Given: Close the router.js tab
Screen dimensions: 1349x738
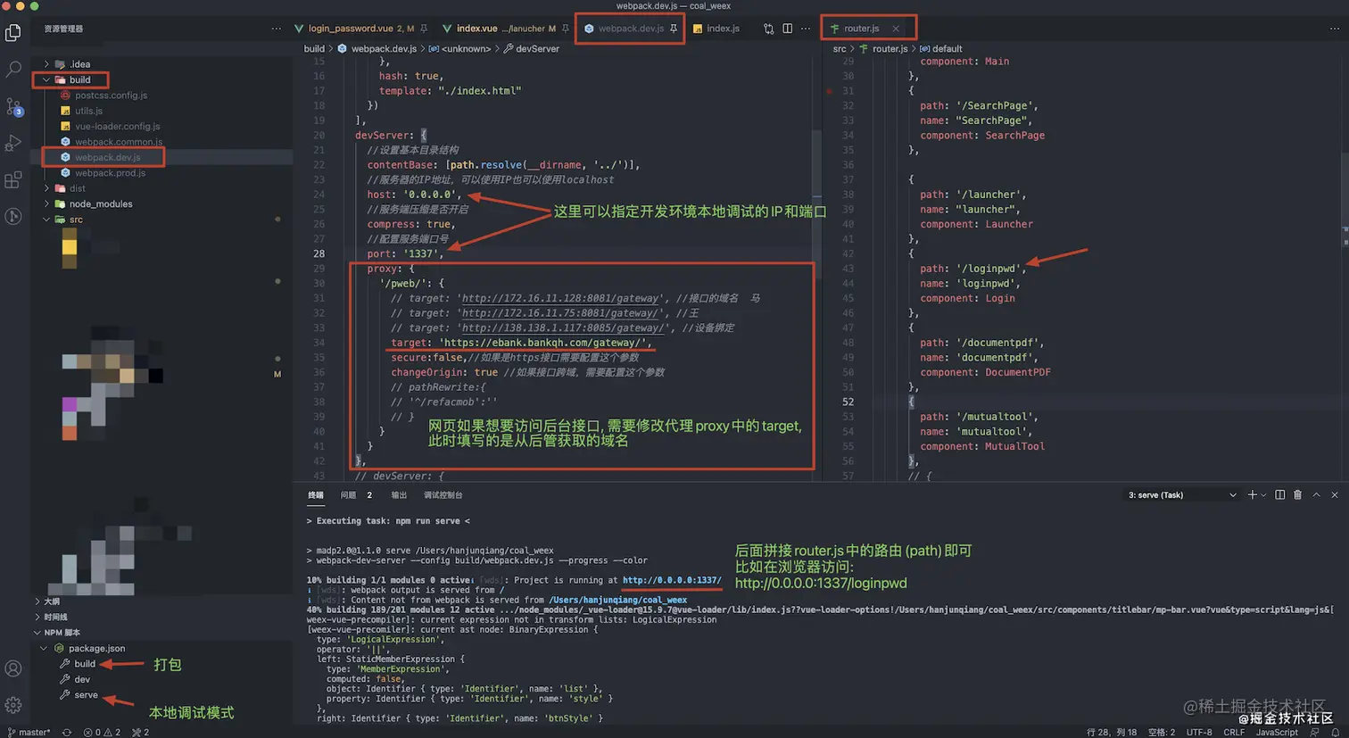Looking at the screenshot, I should tap(896, 29).
